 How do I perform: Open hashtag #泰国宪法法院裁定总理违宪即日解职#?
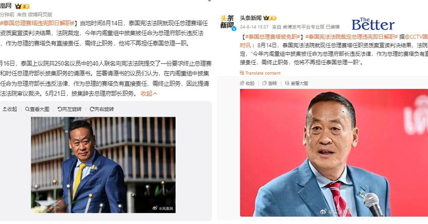[352, 37]
